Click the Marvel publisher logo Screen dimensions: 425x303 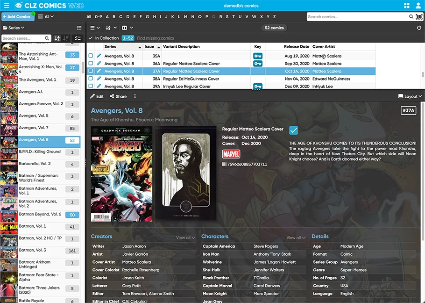231,154
